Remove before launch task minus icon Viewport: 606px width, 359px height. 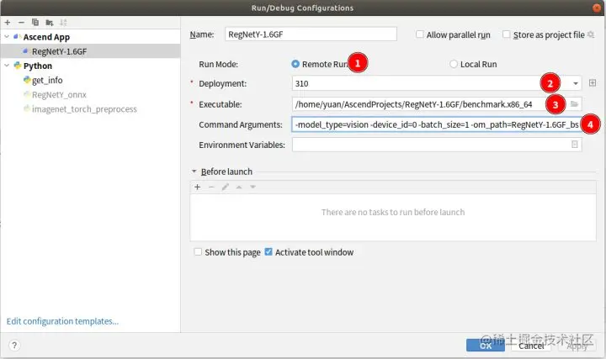click(x=211, y=187)
